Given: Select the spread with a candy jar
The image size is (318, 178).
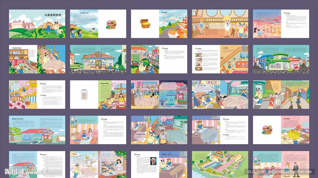Looking at the screenshot, I should (x=98, y=94).
